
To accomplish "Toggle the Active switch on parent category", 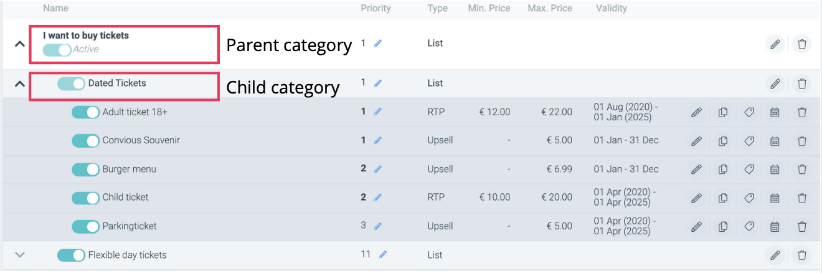I will coord(57,50).
